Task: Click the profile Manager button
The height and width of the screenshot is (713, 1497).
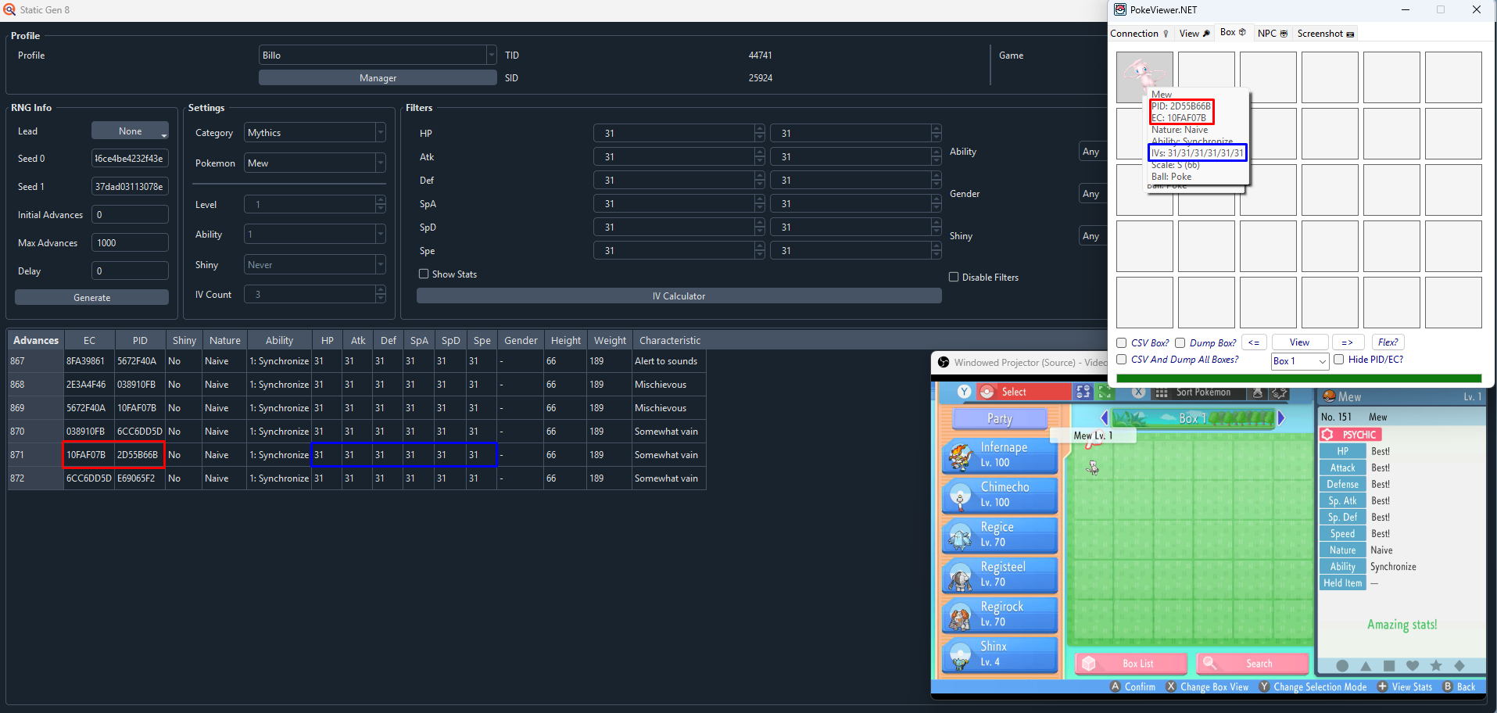Action: tap(378, 78)
